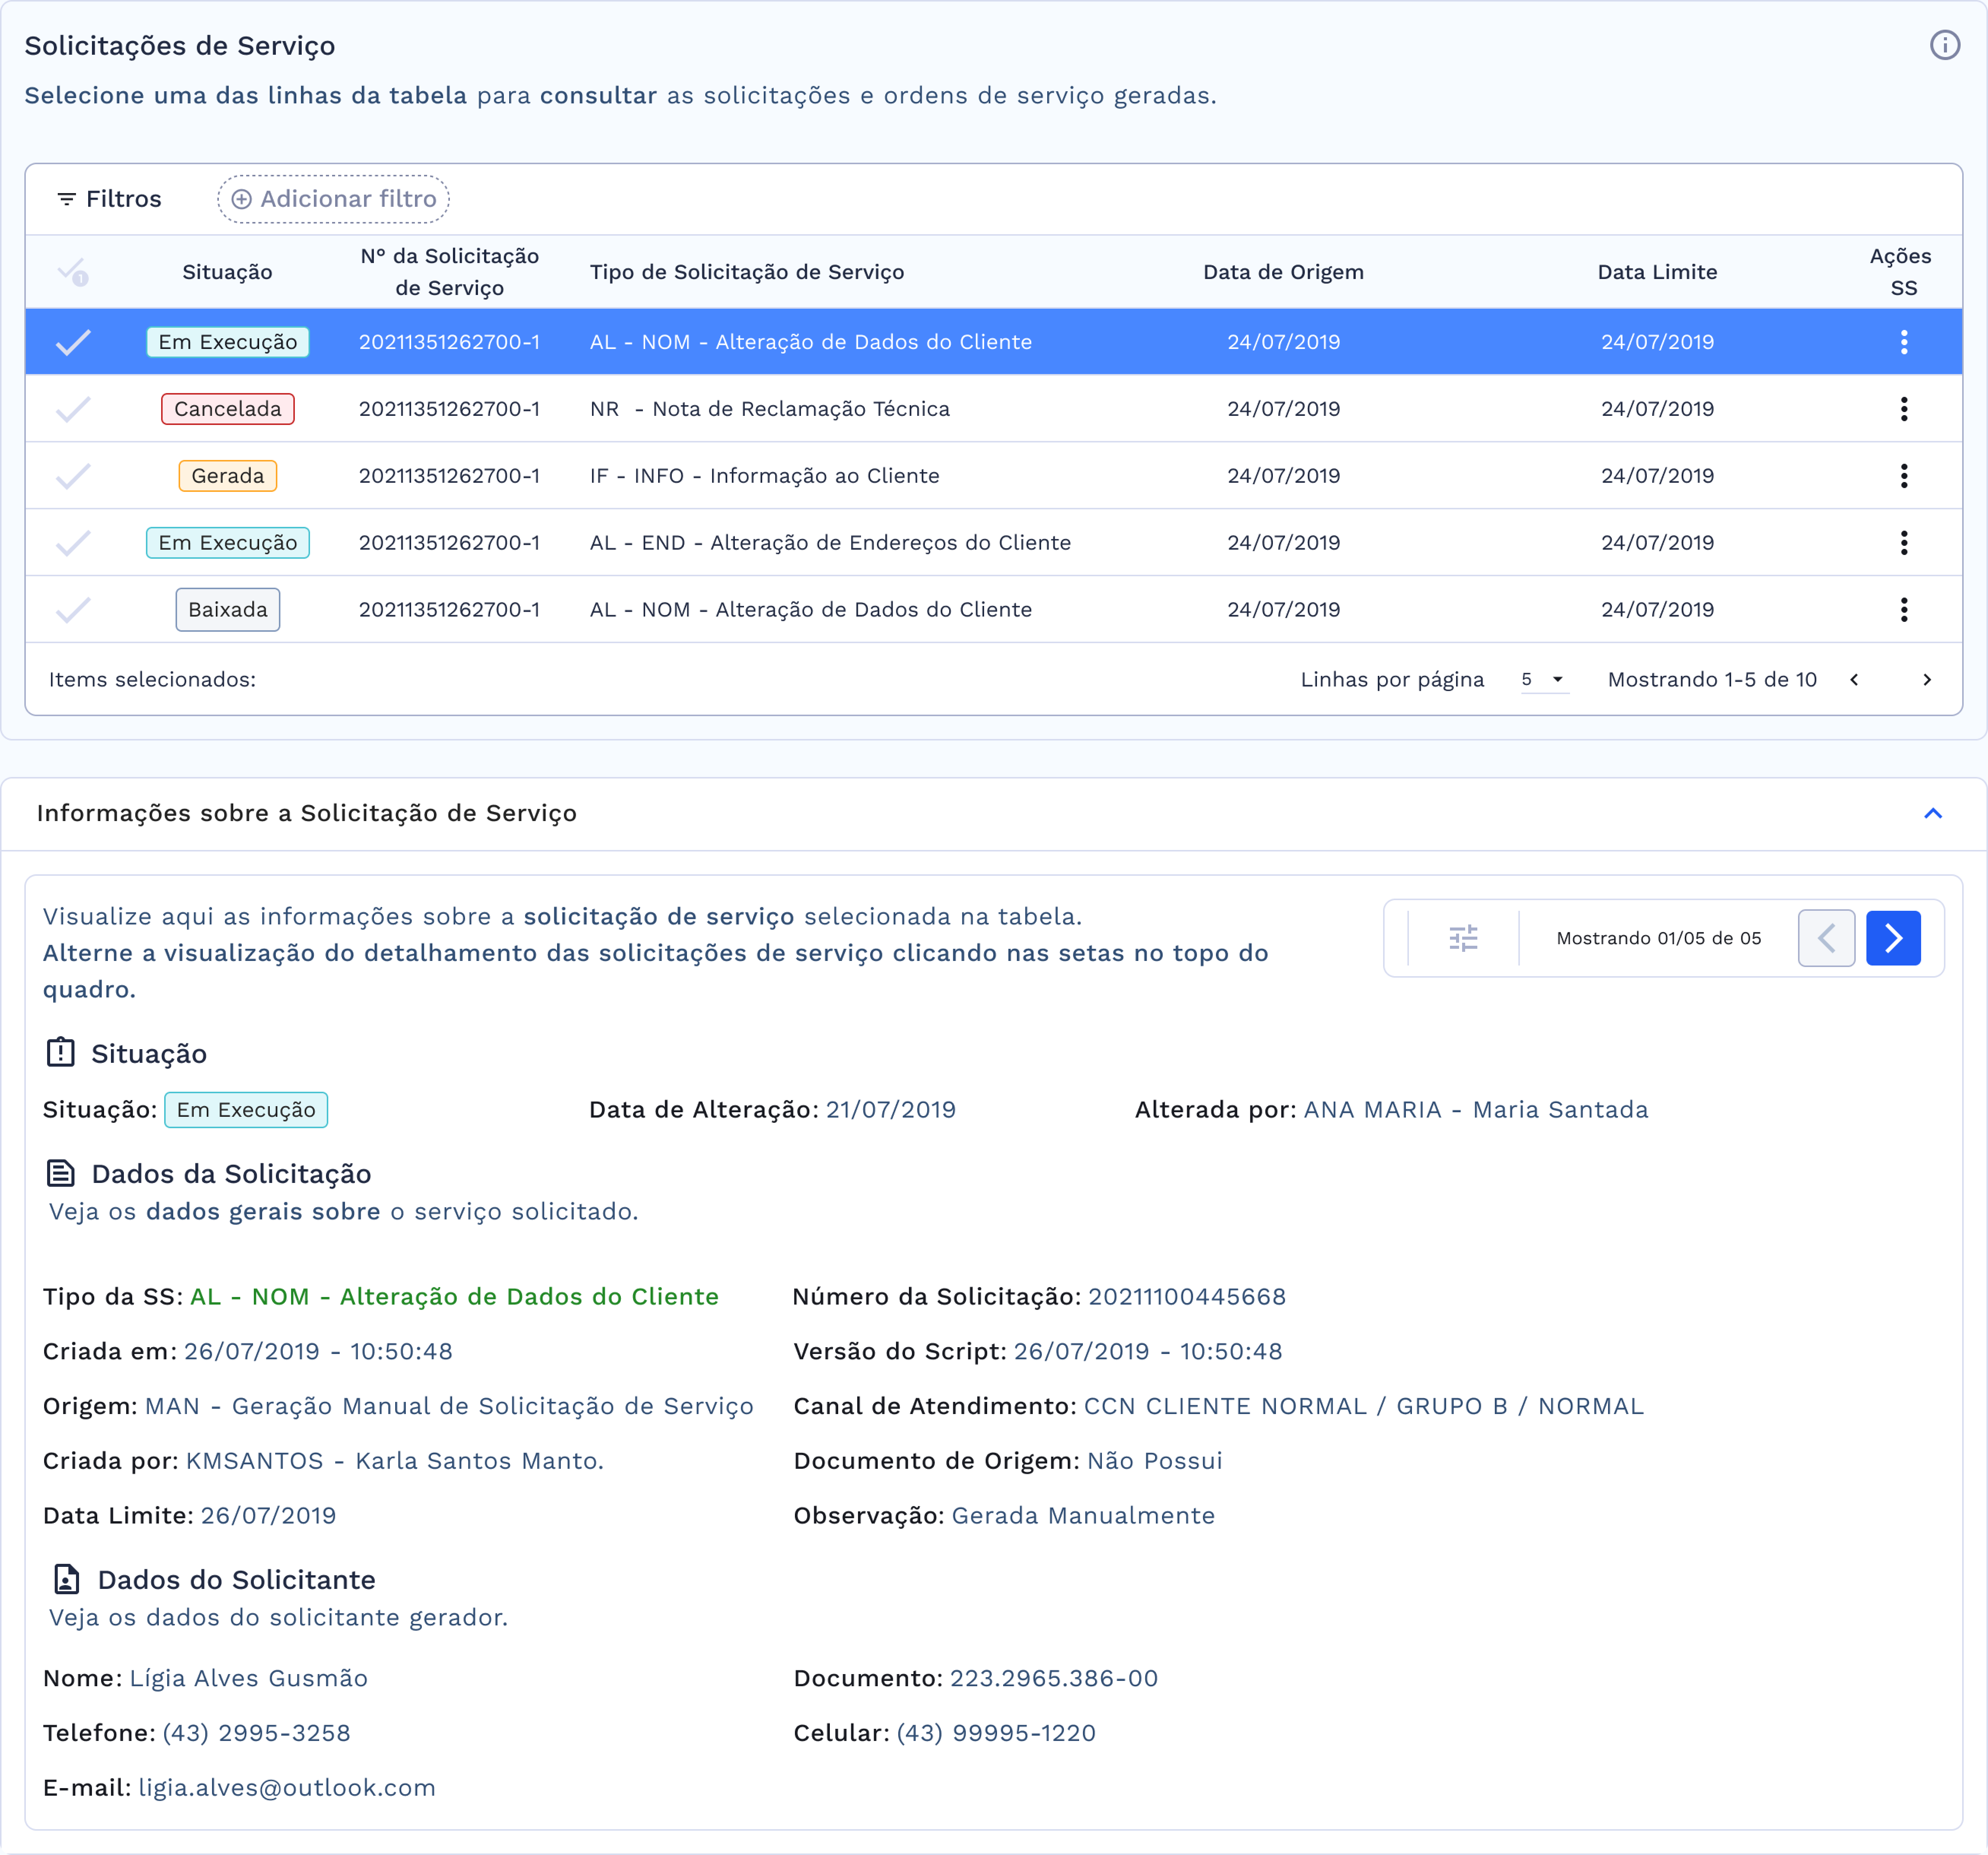Check the row with NR - Nota de Reclamação Técnica
This screenshot has width=1988, height=1855.
tap(73, 408)
